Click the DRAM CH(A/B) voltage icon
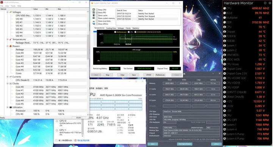The image size is (273, 147). click(x=224, y=97)
